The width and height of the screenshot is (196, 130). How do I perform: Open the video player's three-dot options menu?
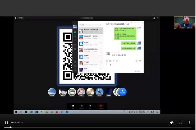[189, 123]
